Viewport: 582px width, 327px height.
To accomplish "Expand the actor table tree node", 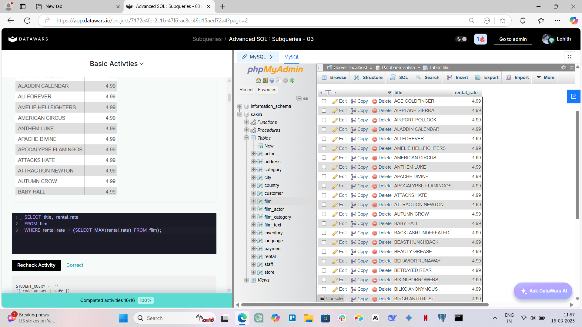I will click(x=253, y=154).
